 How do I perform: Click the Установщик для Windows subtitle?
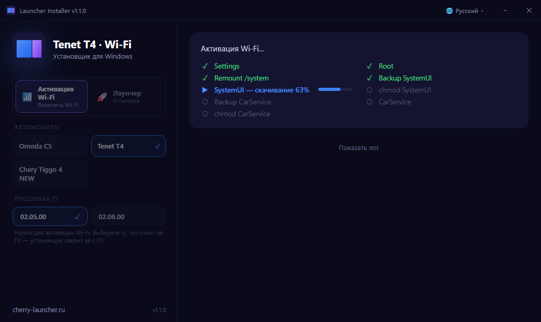[x=93, y=56]
